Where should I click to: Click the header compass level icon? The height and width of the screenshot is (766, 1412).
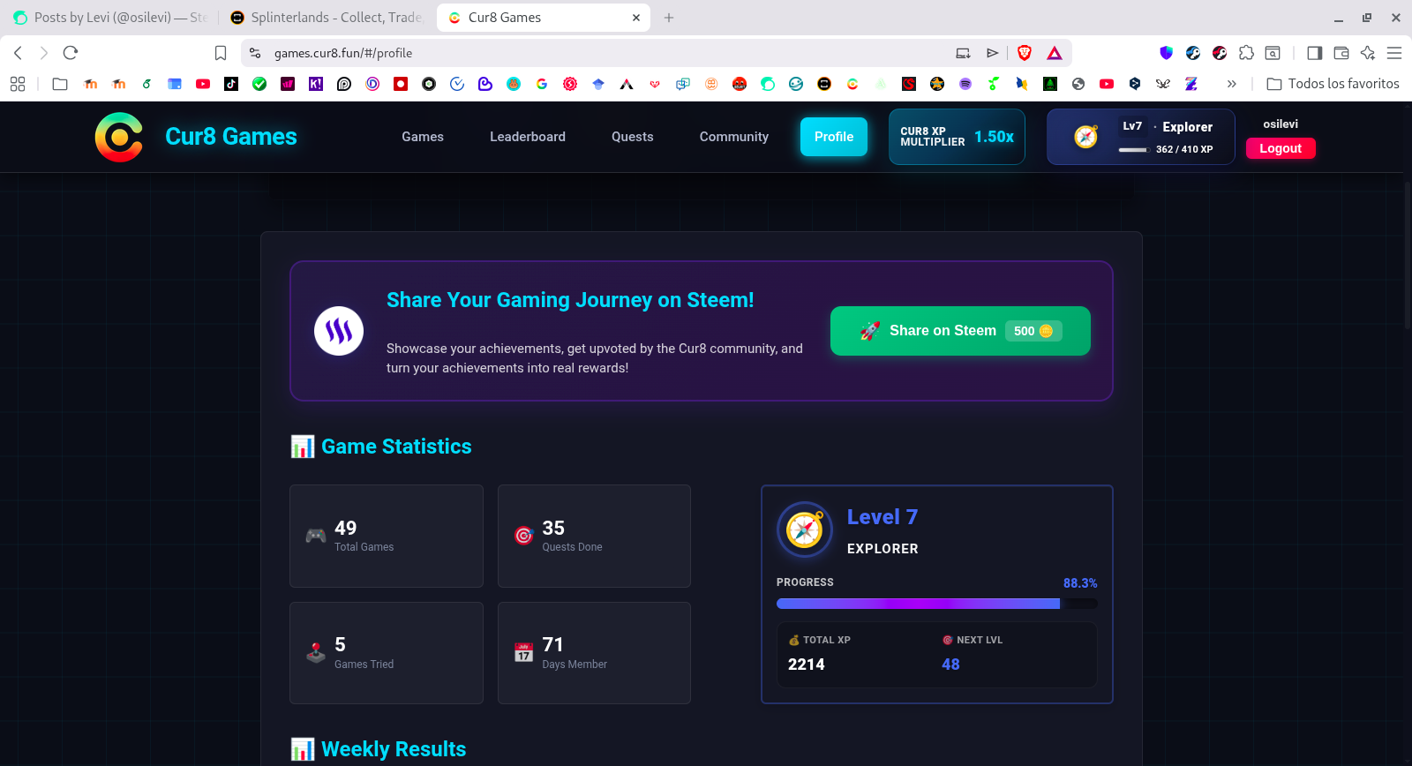pos(1086,137)
